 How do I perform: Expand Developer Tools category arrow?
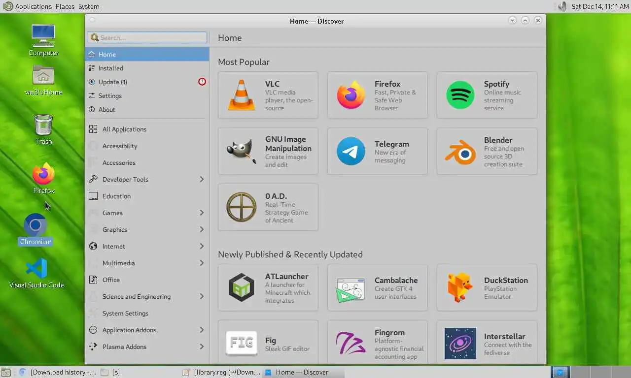202,179
